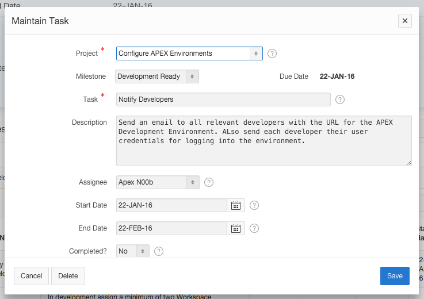
Task: Show help for Start Date field
Action: (x=254, y=205)
